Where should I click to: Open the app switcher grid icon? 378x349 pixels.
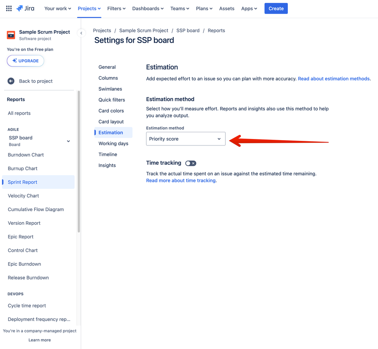pos(9,8)
